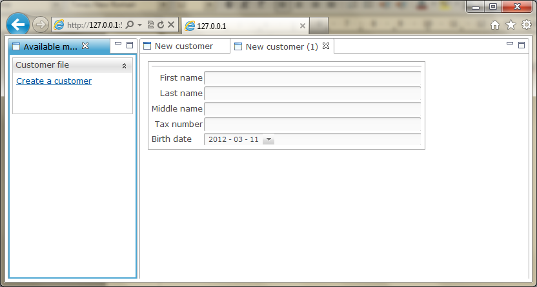Image resolution: width=537 pixels, height=287 pixels.
Task: Toggle compatibility view icon in address bar
Action: coord(150,25)
